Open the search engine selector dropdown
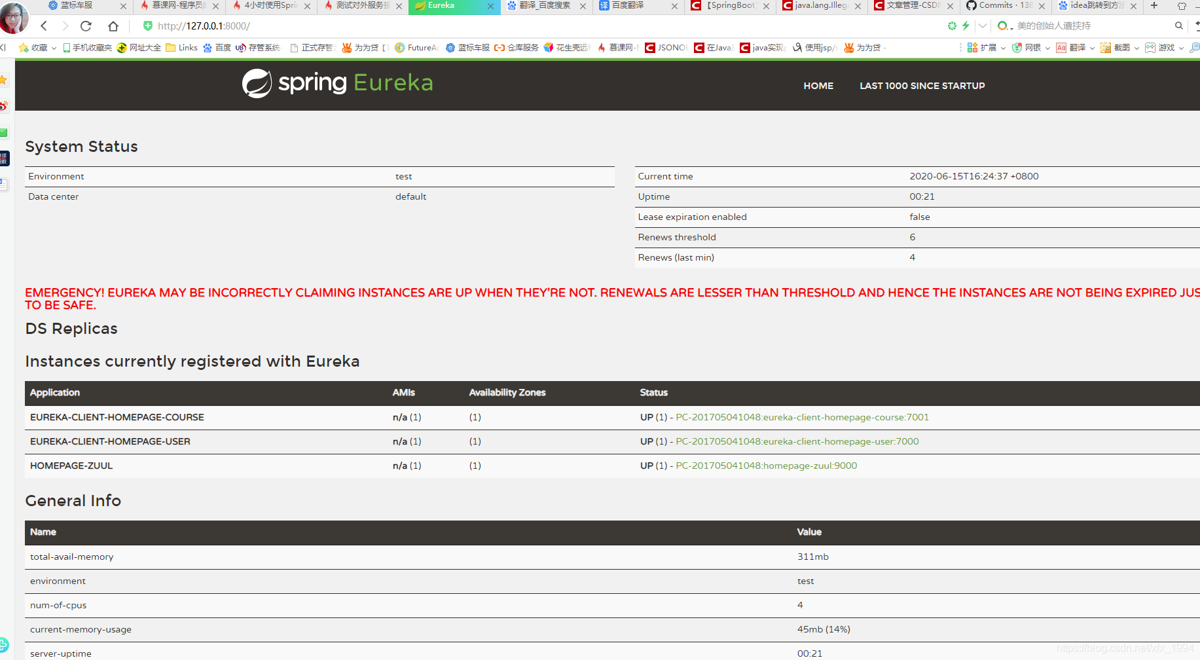1200x660 pixels. tap(1005, 26)
